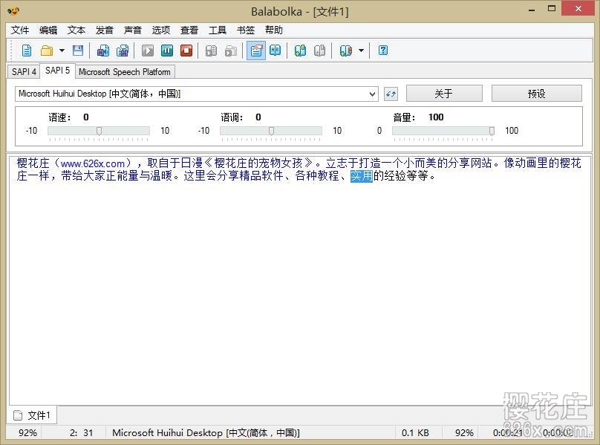Switch to the SAPI 4 tab
This screenshot has width=600, height=445.
point(24,71)
